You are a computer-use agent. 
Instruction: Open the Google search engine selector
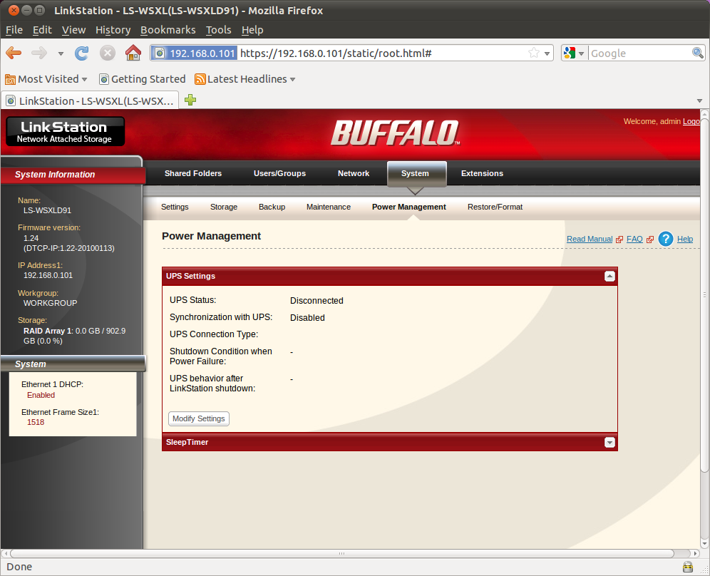pyautogui.click(x=574, y=53)
